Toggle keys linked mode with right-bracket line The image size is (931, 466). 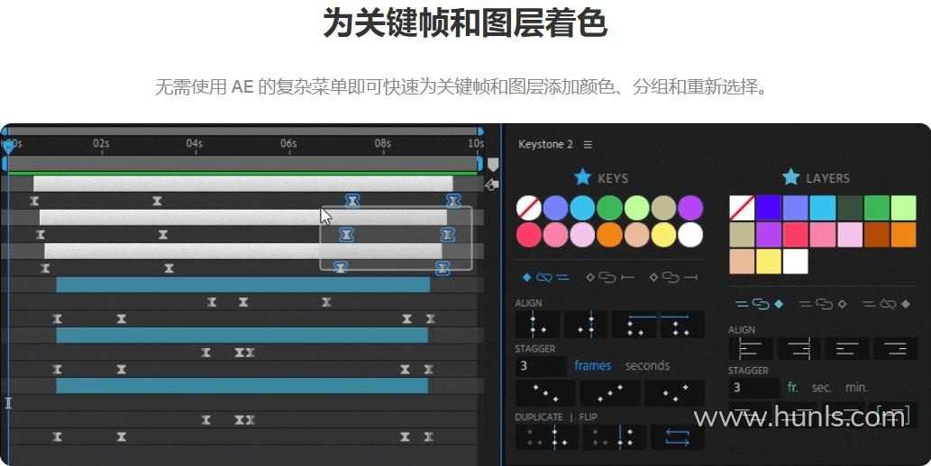(673, 277)
